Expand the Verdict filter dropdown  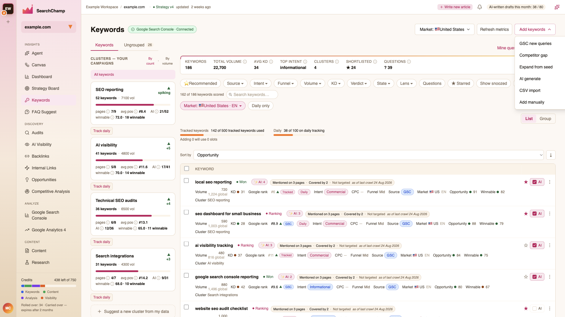tap(359, 83)
